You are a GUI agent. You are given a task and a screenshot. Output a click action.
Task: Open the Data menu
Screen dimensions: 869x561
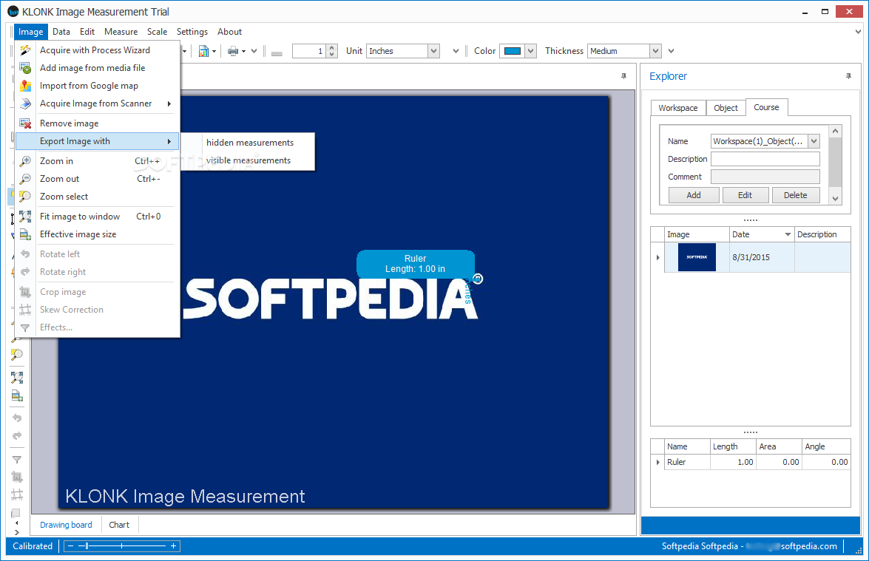[61, 32]
